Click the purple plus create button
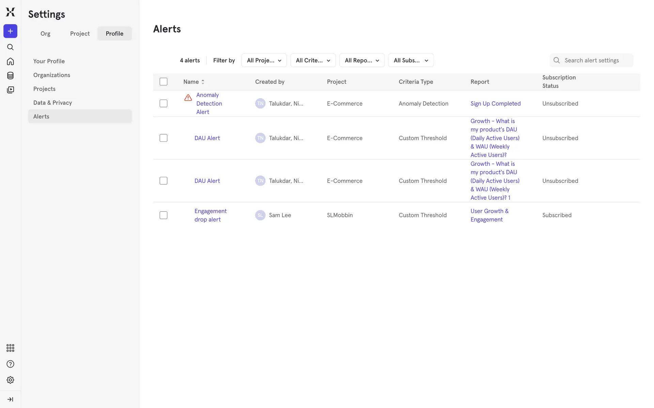 pos(10,31)
